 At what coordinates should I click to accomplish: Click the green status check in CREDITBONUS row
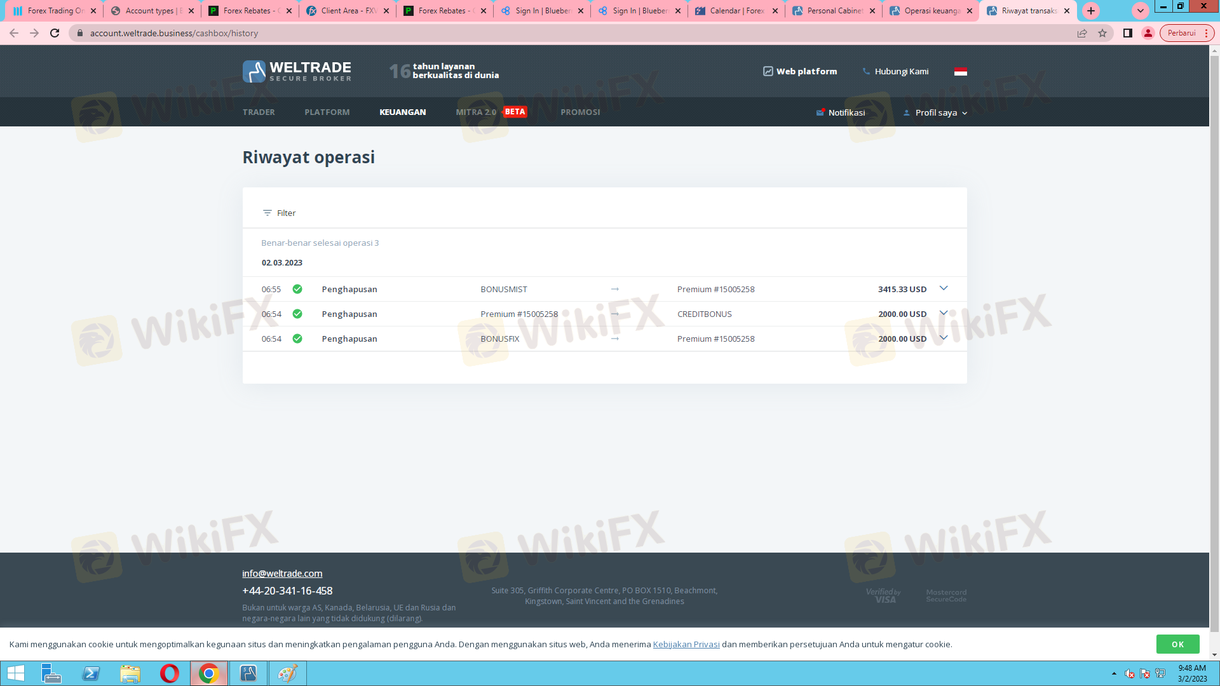click(297, 314)
